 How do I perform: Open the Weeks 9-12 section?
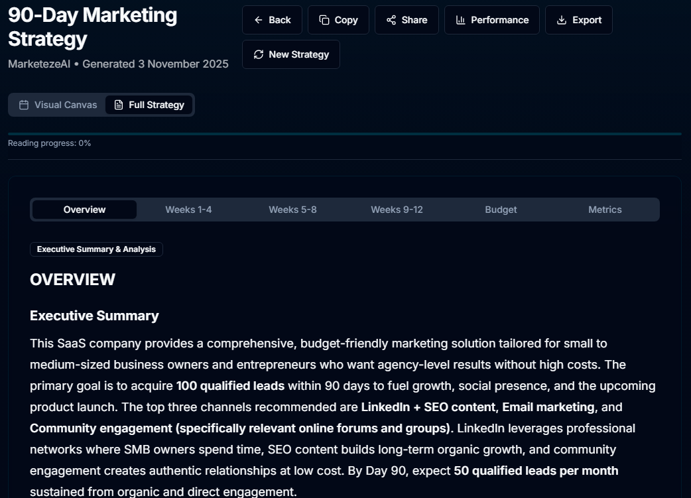tap(397, 210)
